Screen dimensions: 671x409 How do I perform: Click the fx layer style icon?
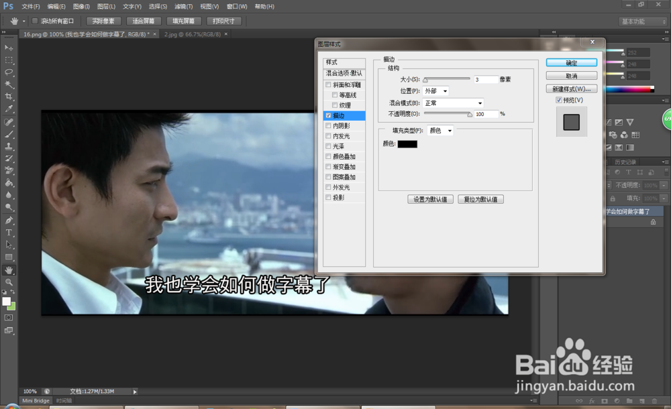tap(592, 401)
